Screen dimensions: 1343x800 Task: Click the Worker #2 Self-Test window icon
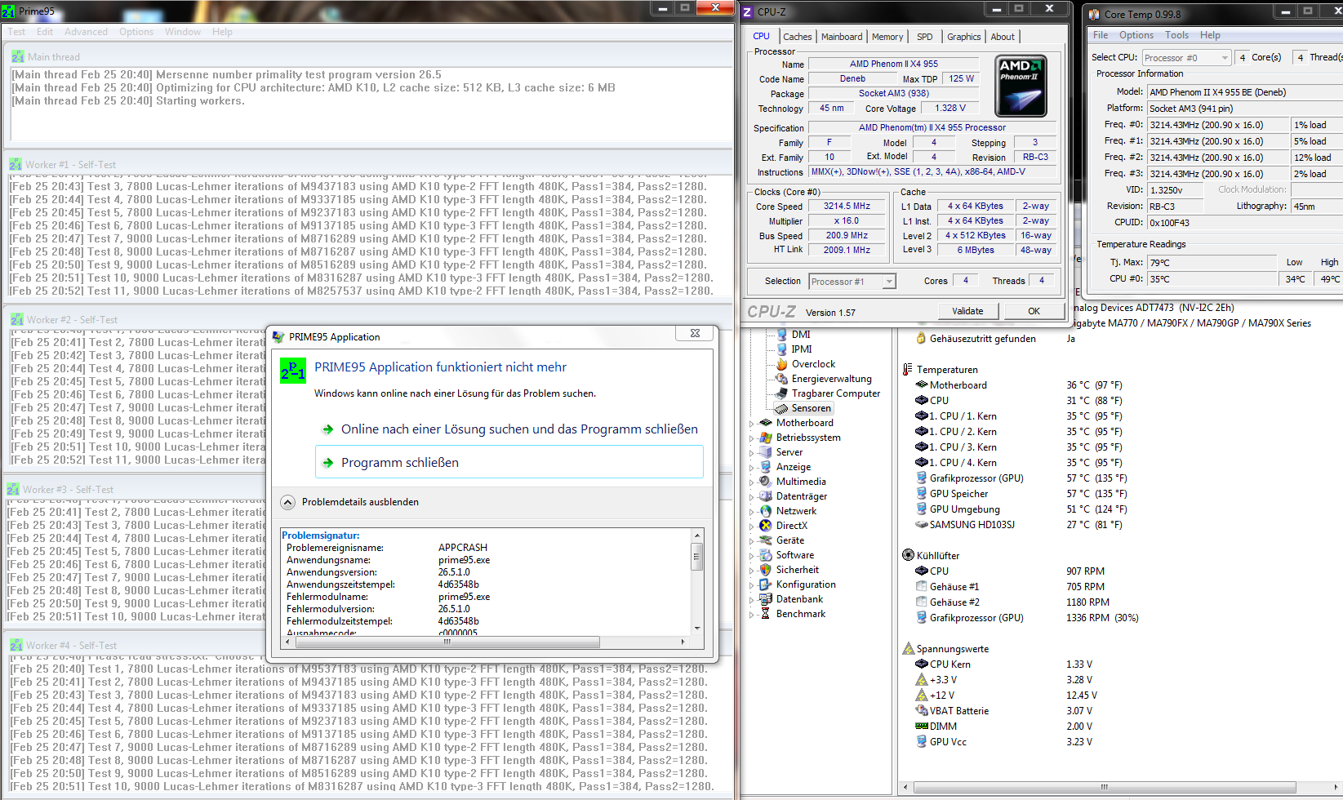[x=17, y=320]
